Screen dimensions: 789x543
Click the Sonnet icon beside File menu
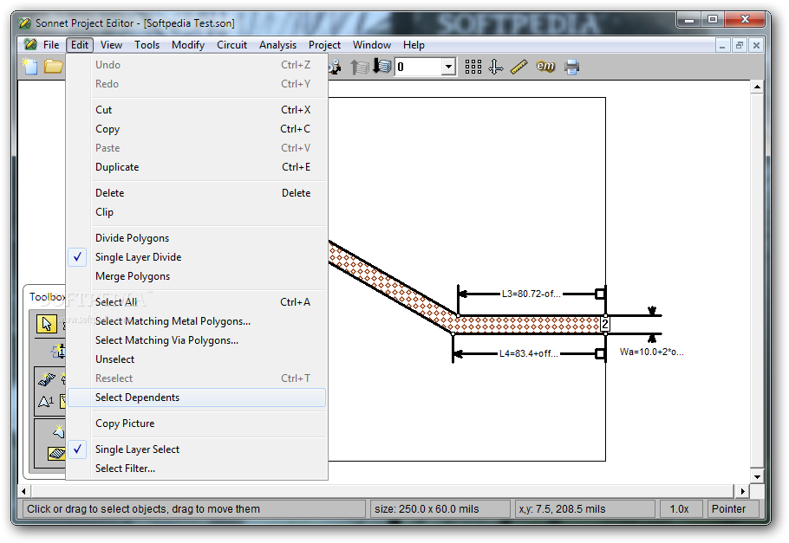pyautogui.click(x=30, y=45)
